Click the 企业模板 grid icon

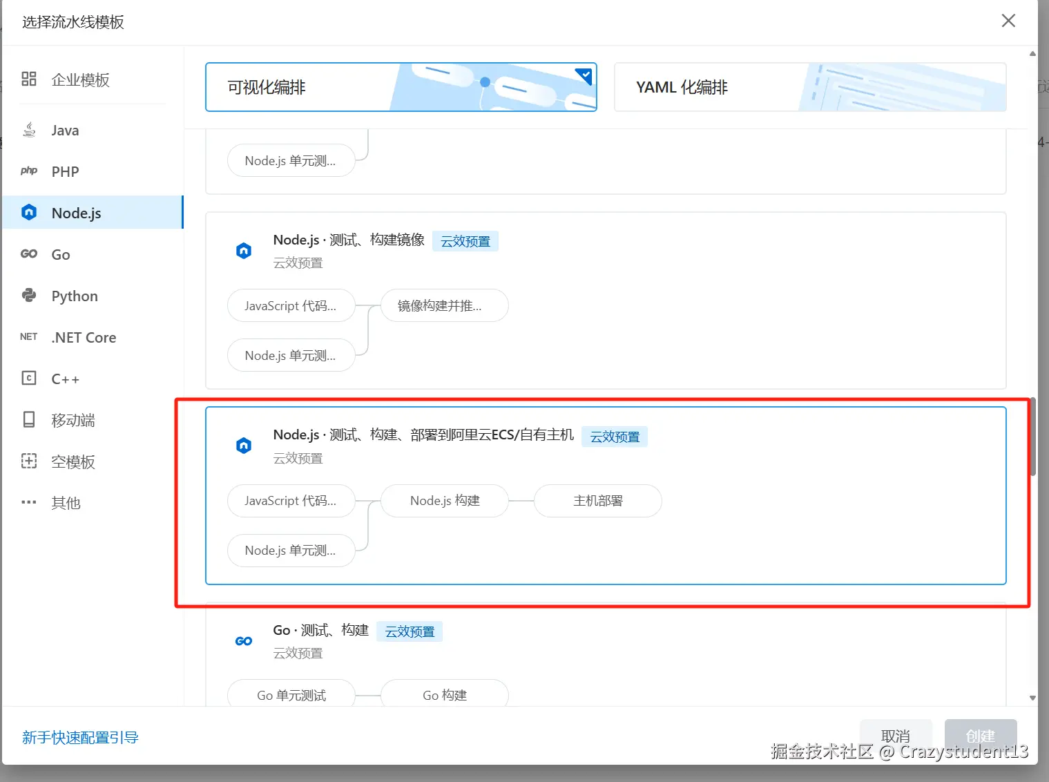(29, 79)
